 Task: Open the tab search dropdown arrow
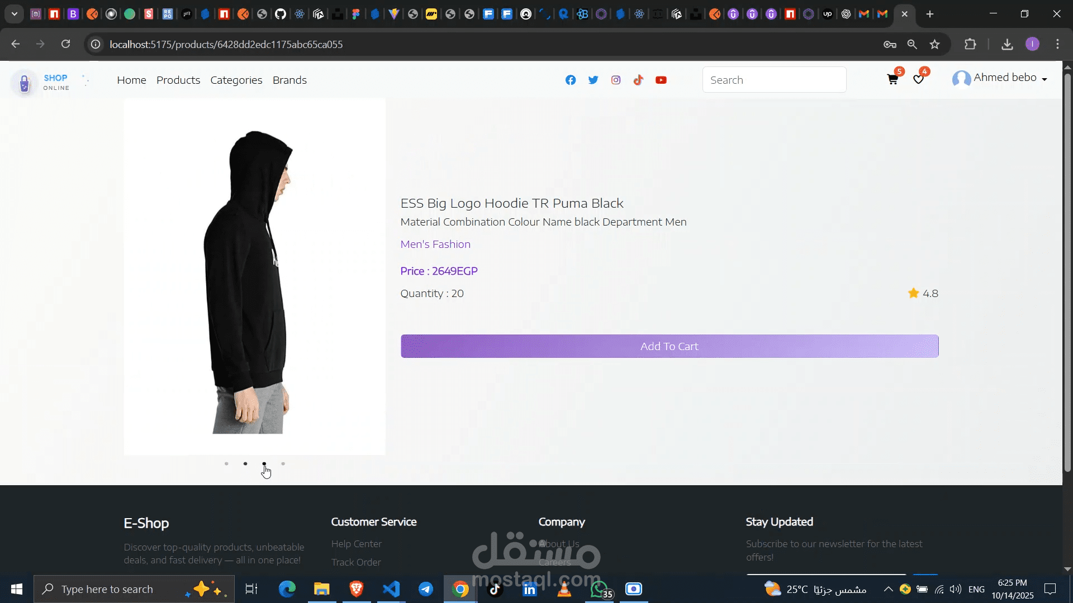pos(15,14)
